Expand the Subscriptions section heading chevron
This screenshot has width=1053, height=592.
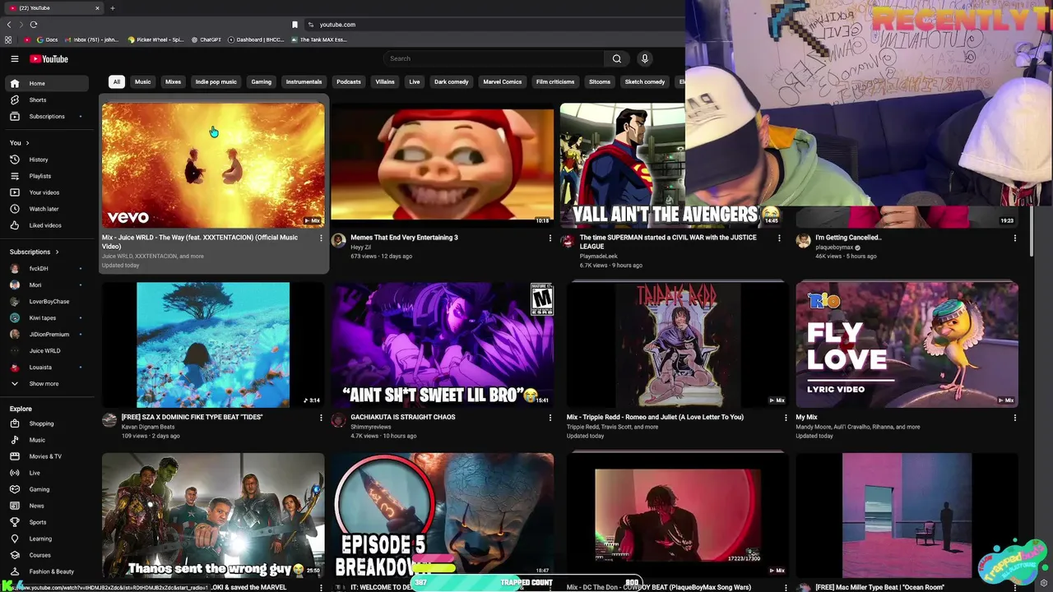point(57,252)
